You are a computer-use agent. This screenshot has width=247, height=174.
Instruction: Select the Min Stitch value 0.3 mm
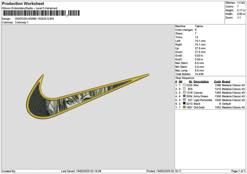point(199,67)
